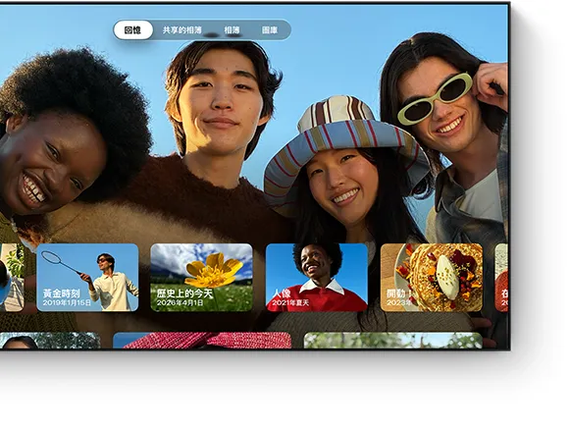The image size is (570, 426).
Task: Click the featured group selfie hero photo
Action: (x=254, y=138)
